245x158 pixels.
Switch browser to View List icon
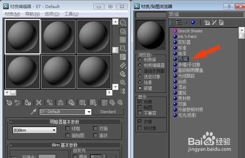(173, 22)
